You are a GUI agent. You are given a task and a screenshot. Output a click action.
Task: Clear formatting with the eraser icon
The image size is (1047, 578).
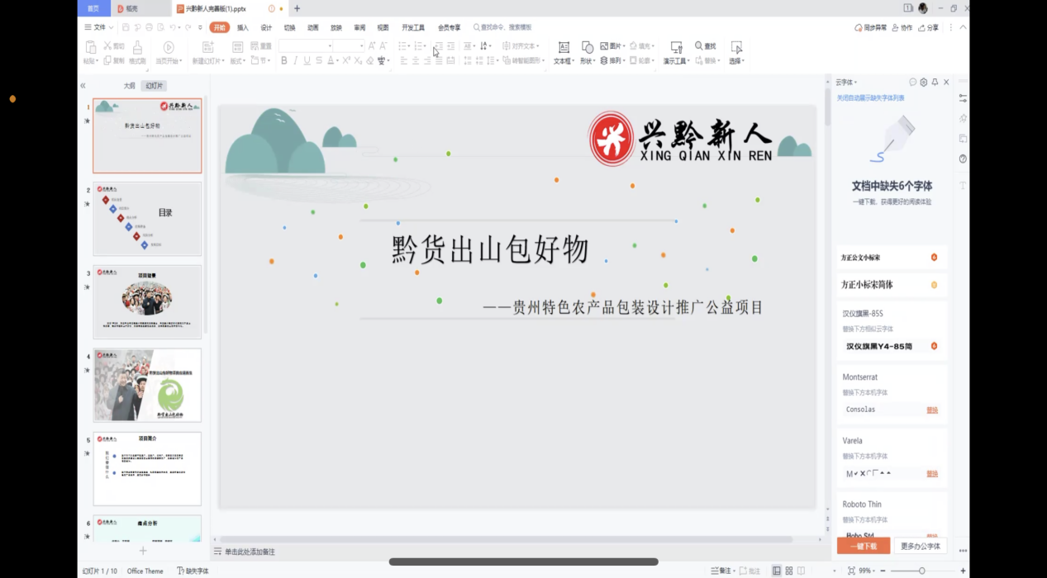tap(369, 60)
